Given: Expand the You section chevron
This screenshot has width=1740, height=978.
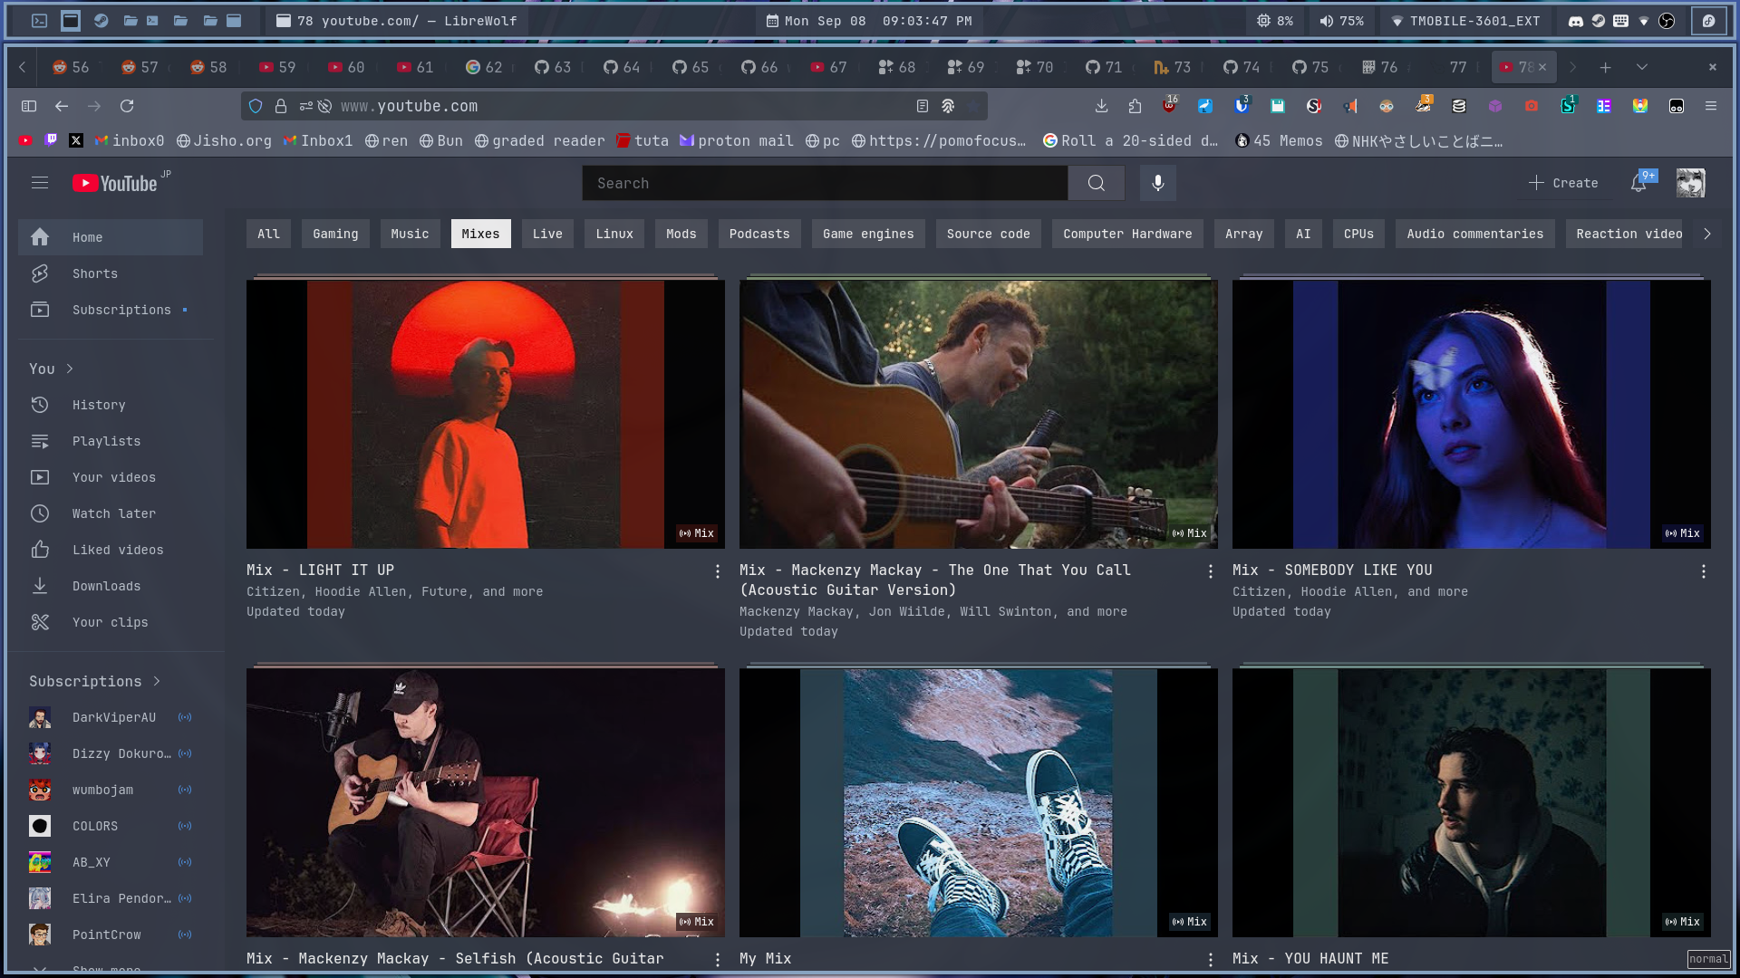Looking at the screenshot, I should click(70, 369).
